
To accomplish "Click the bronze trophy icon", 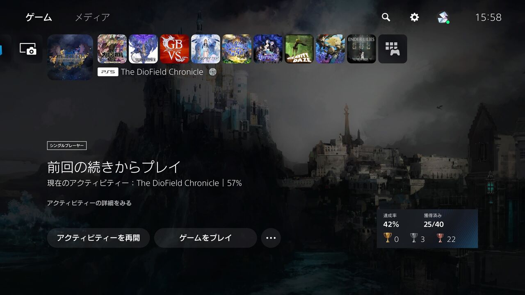I will tap(440, 238).
